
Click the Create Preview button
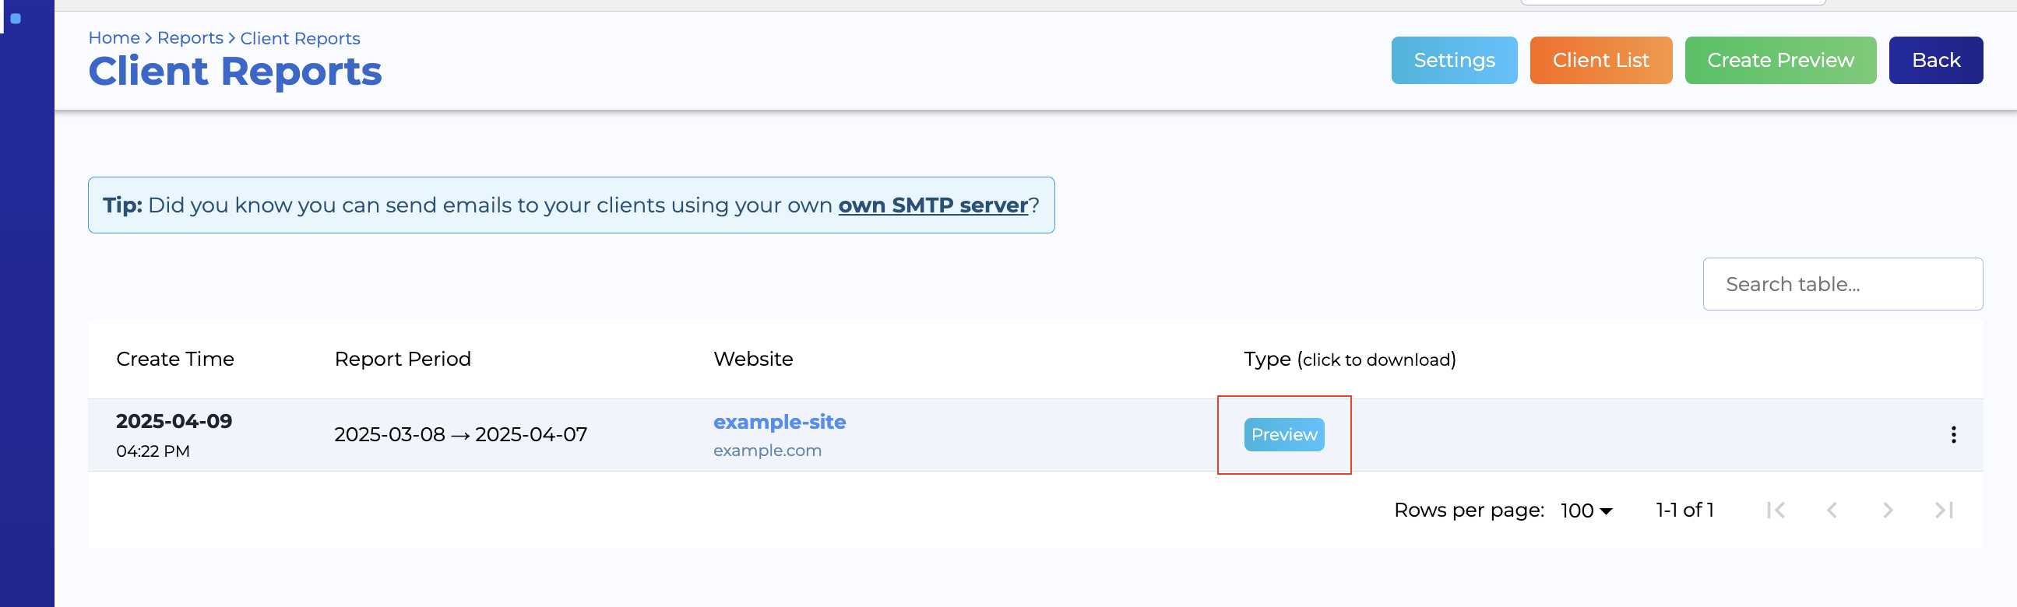coord(1779,60)
